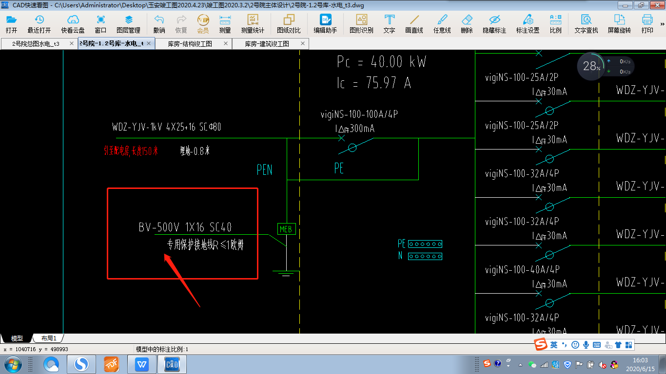Close the 库房-结构竣工图 tab

click(226, 43)
